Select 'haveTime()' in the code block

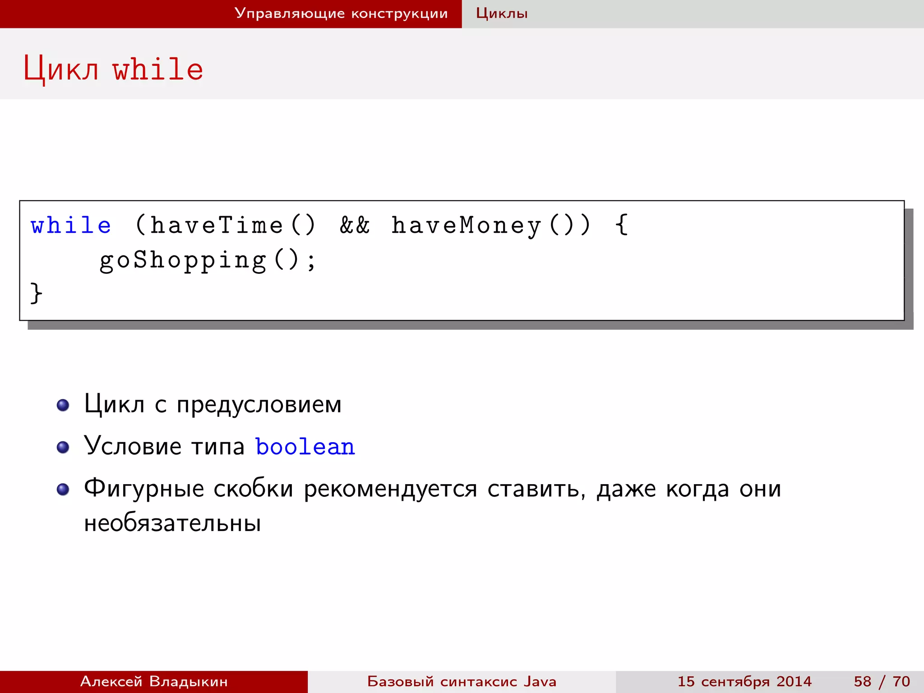coord(233,225)
